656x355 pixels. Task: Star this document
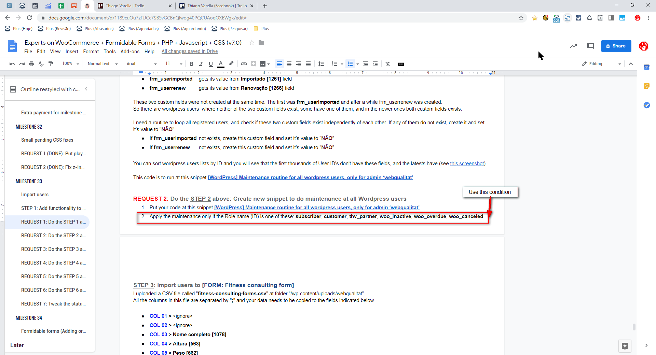252,43
